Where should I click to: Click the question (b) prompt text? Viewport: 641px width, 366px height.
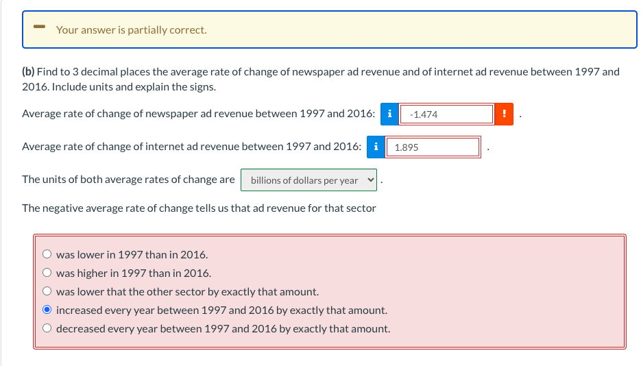321,80
